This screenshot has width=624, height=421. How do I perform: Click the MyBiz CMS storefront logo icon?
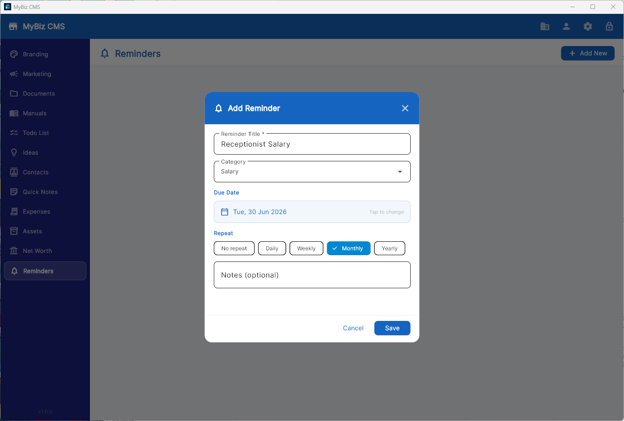[13, 26]
